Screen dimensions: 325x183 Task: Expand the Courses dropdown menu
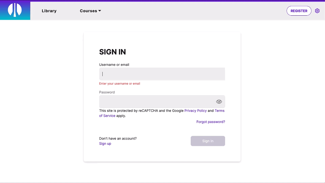tap(90, 11)
